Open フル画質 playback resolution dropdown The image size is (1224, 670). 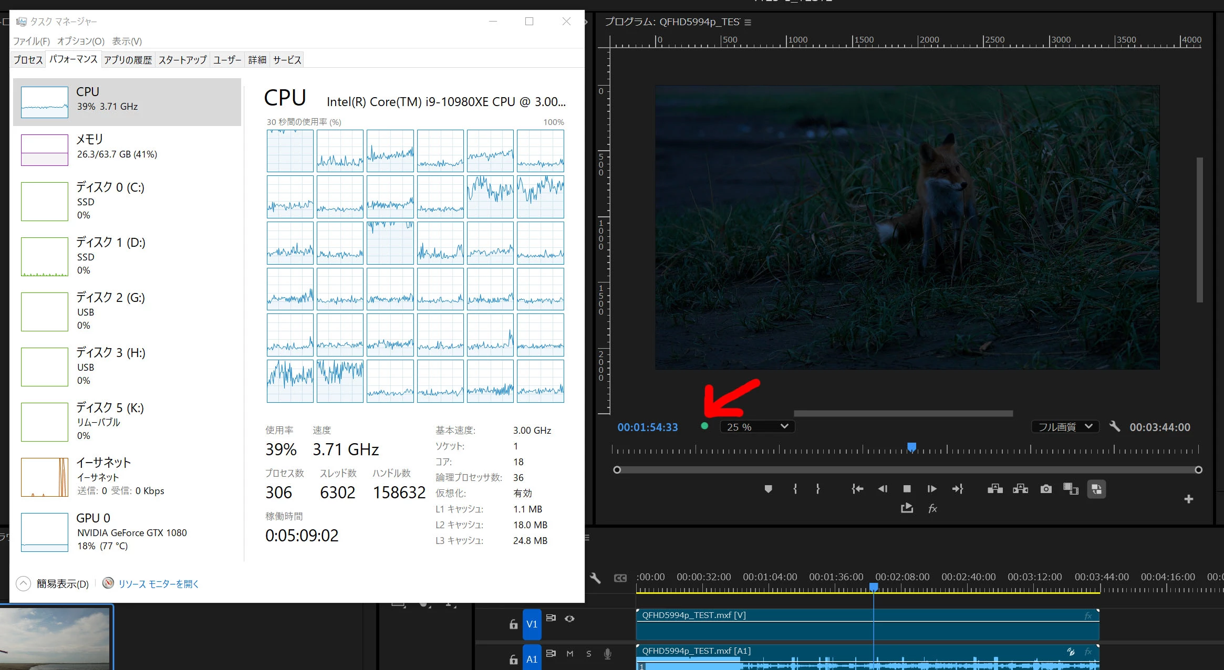click(1065, 427)
